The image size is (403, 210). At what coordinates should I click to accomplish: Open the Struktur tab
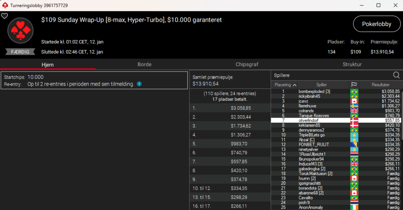pos(352,64)
